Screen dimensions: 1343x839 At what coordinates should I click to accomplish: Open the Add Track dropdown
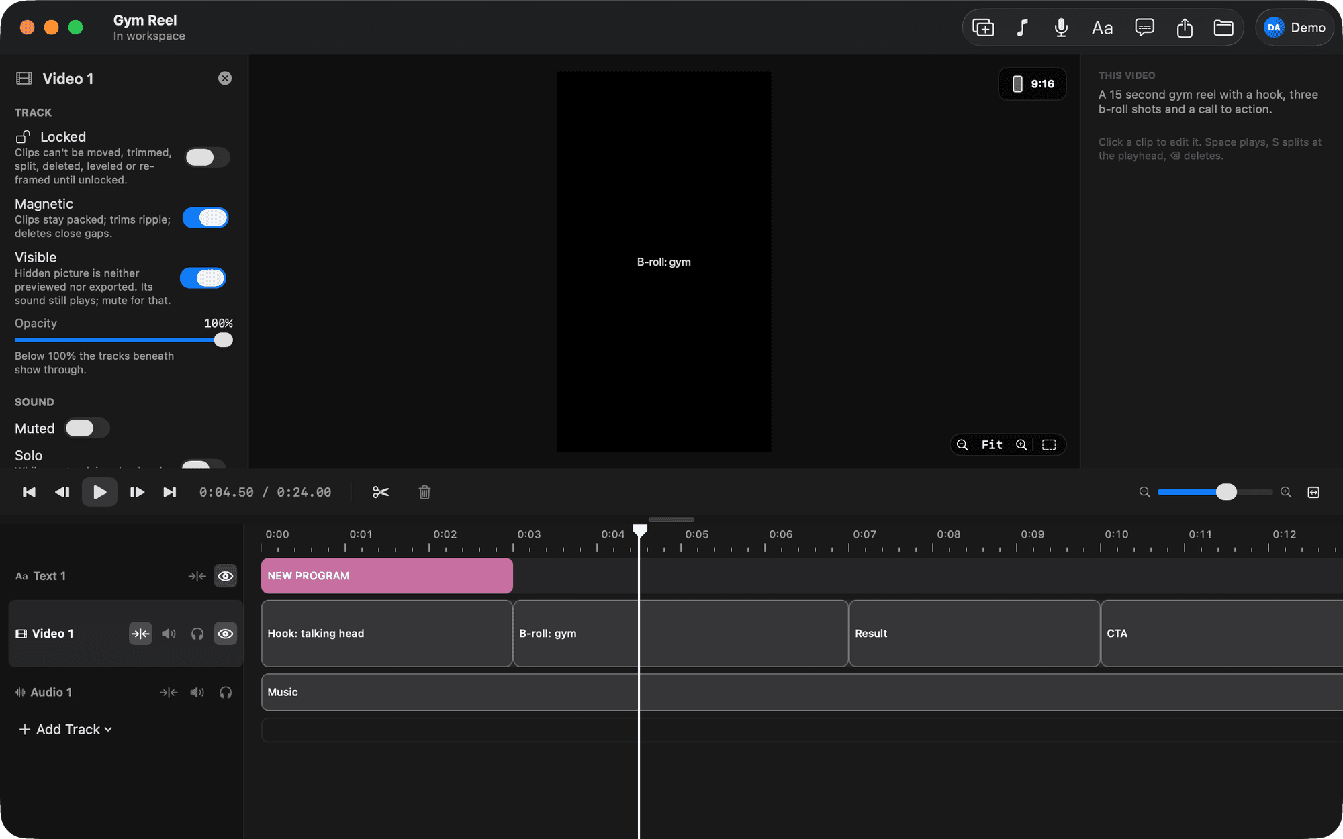click(66, 729)
